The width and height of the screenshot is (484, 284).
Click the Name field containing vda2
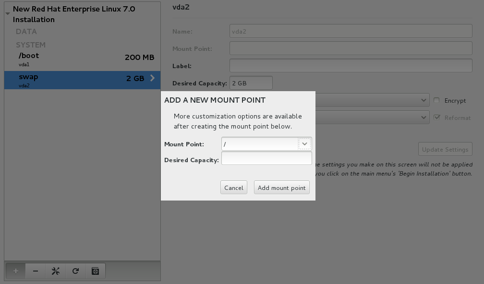[351, 31]
